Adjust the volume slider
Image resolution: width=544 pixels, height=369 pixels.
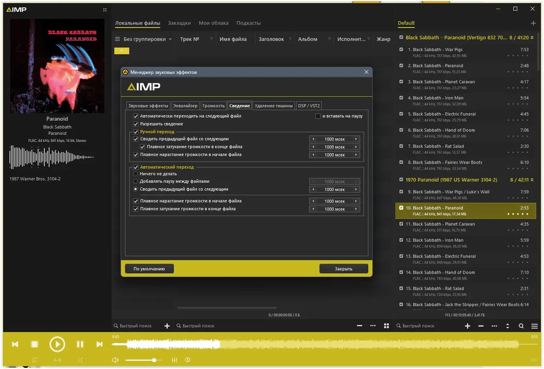tap(143, 360)
